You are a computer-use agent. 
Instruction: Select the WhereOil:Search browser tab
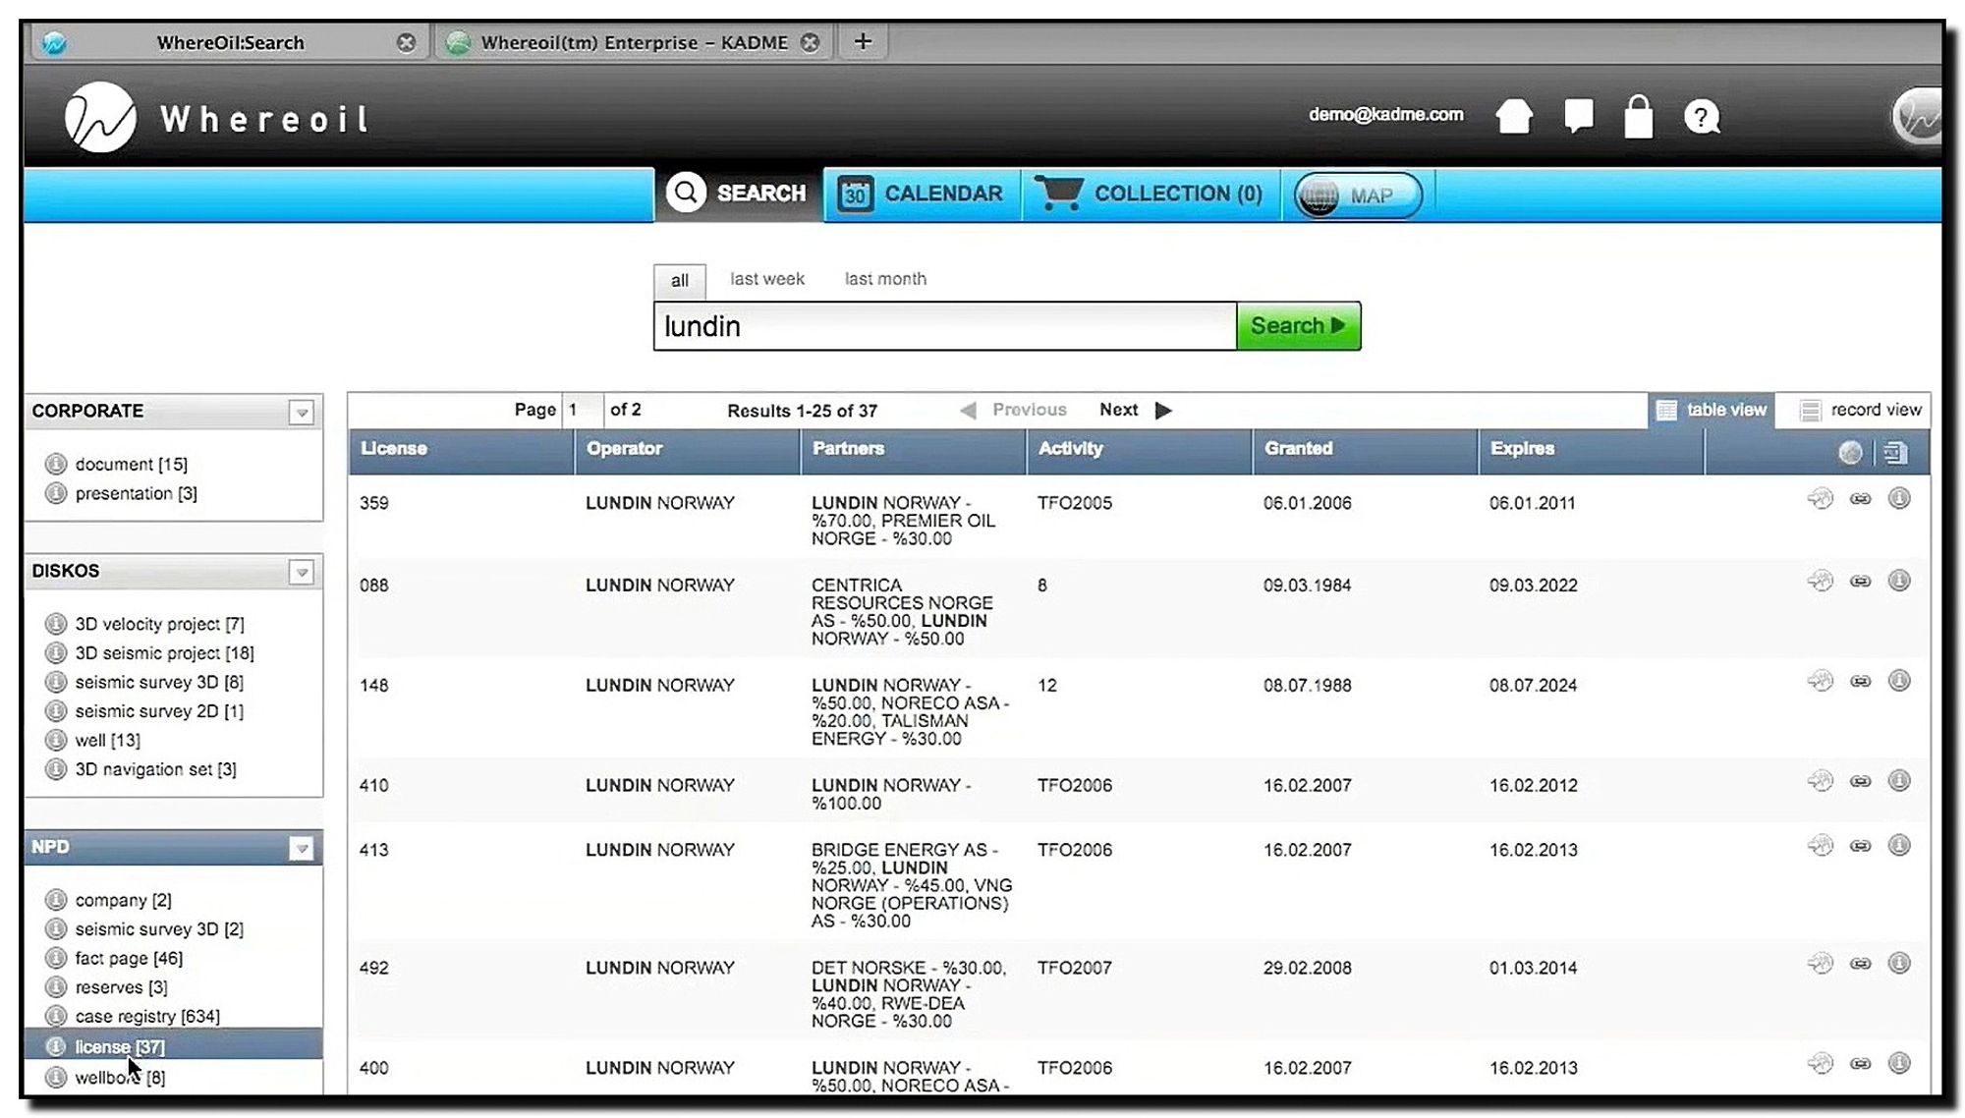tap(230, 42)
